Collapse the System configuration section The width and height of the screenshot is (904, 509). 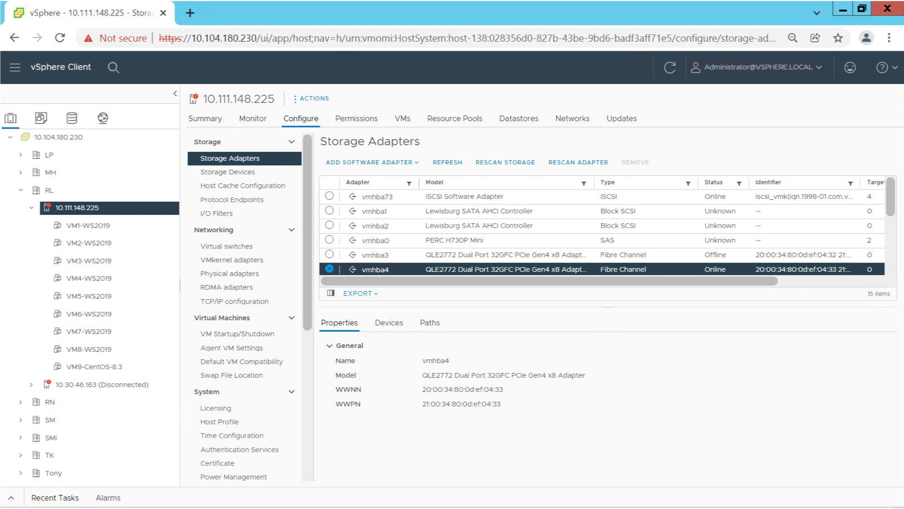(x=291, y=392)
